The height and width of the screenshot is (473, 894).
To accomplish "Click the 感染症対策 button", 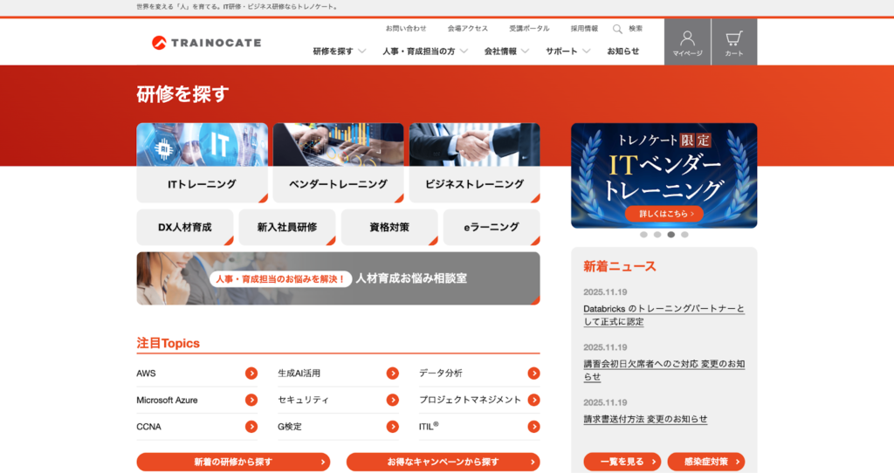I will [706, 462].
